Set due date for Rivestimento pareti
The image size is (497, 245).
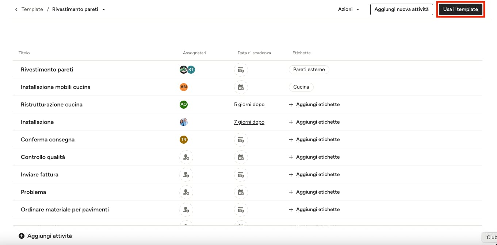[241, 70]
